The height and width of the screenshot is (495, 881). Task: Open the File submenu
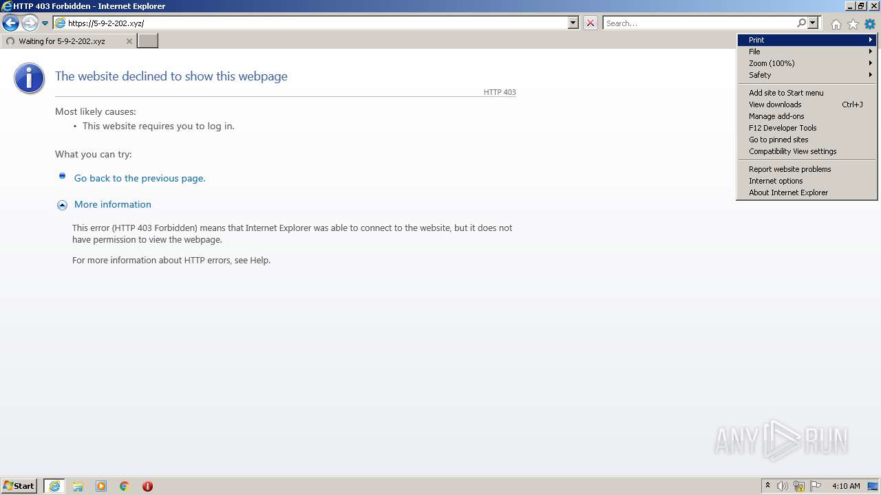pyautogui.click(x=807, y=52)
